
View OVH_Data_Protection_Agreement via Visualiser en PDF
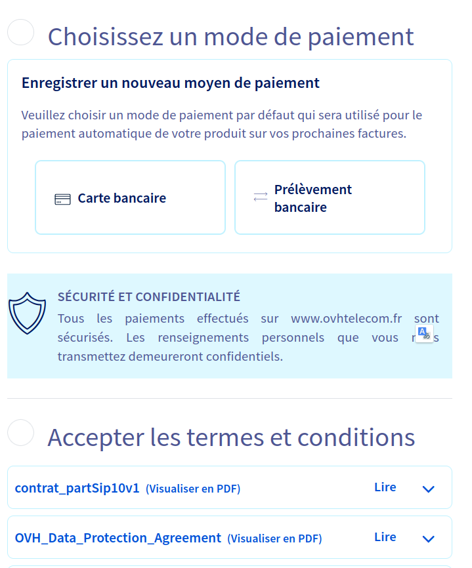(x=274, y=538)
